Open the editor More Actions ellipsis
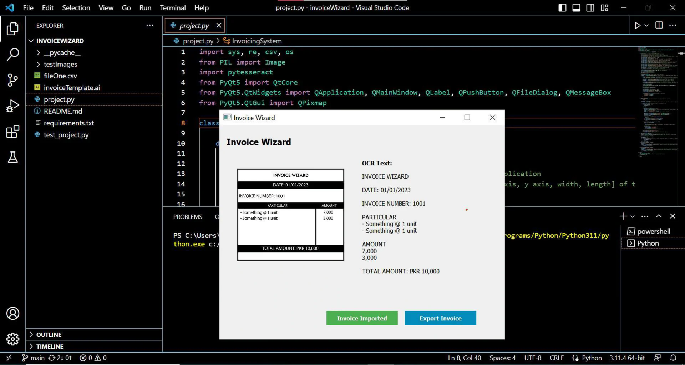The height and width of the screenshot is (365, 685). [673, 25]
